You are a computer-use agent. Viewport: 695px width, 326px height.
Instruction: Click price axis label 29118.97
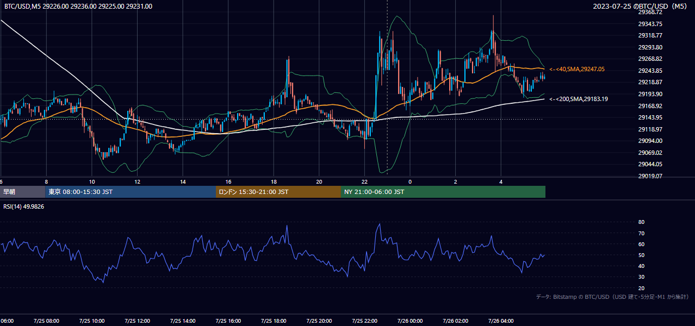650,129
